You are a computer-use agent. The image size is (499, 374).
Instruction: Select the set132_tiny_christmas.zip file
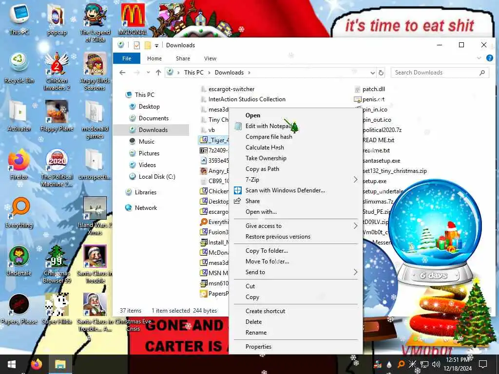(395, 171)
